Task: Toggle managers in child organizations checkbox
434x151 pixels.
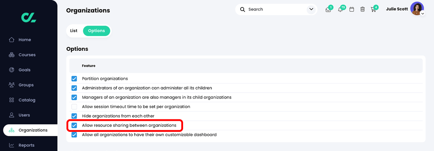Action: [74, 98]
